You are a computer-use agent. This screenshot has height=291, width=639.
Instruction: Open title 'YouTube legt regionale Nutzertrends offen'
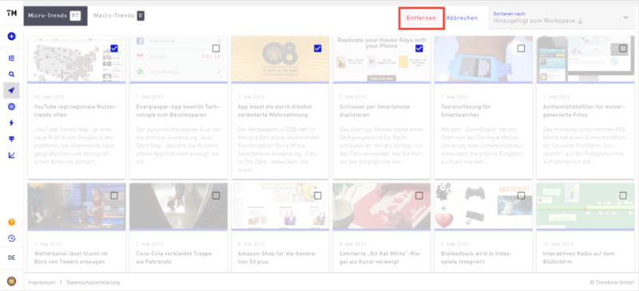(75, 111)
